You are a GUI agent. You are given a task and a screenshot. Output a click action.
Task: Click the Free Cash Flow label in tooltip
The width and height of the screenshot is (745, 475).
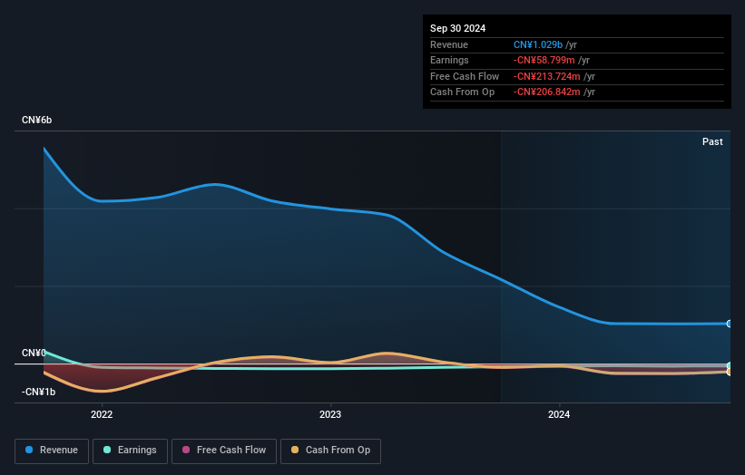click(x=465, y=76)
